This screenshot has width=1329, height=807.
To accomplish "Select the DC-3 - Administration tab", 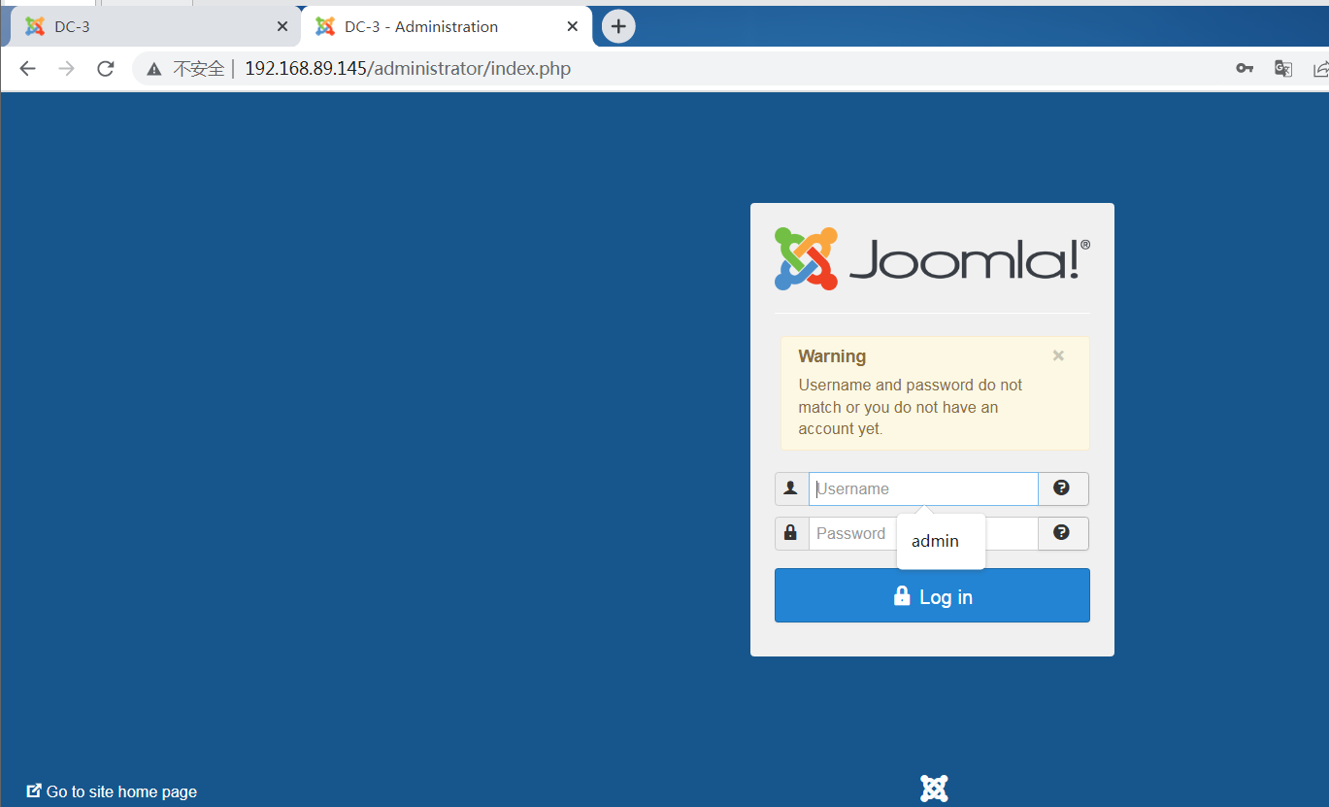I will coord(447,26).
